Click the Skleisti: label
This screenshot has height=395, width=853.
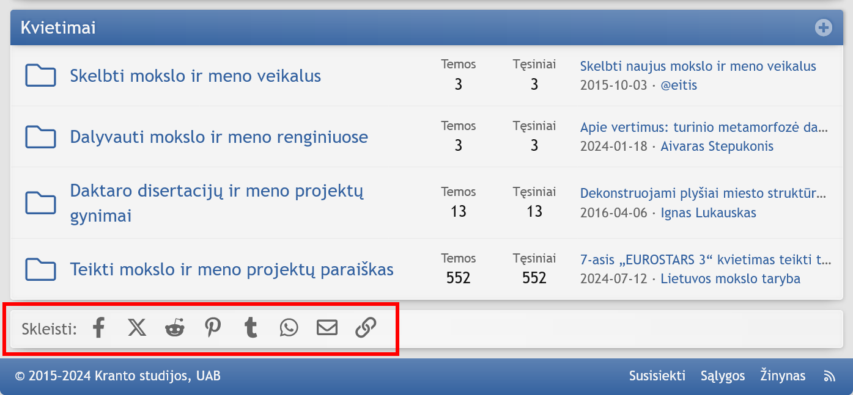click(x=49, y=329)
